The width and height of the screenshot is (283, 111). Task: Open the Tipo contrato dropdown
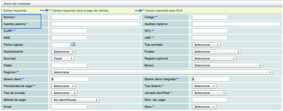pyautogui.click(x=206, y=45)
